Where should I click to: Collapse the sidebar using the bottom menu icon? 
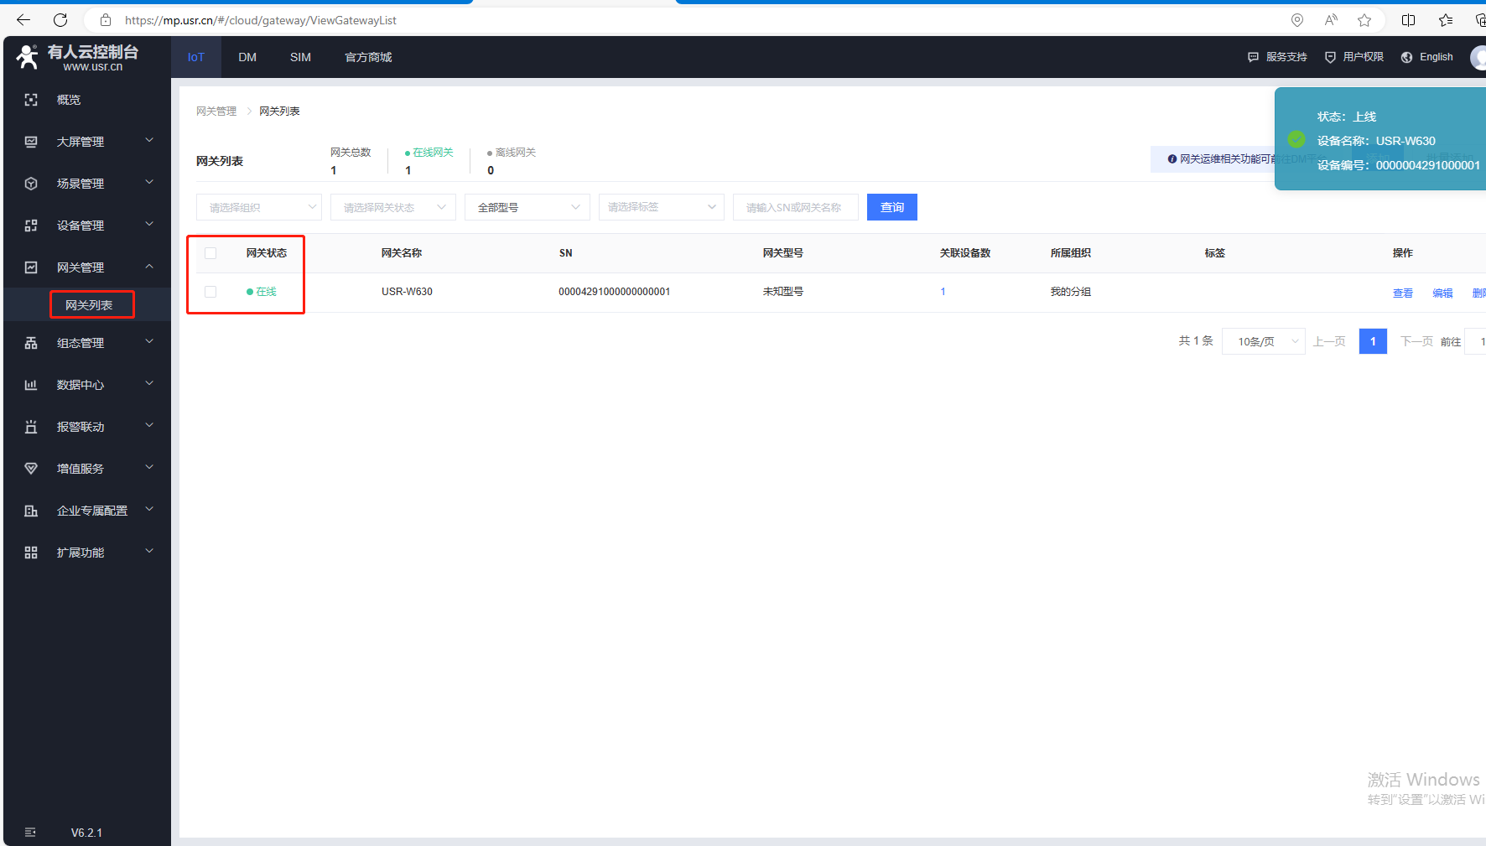30,833
